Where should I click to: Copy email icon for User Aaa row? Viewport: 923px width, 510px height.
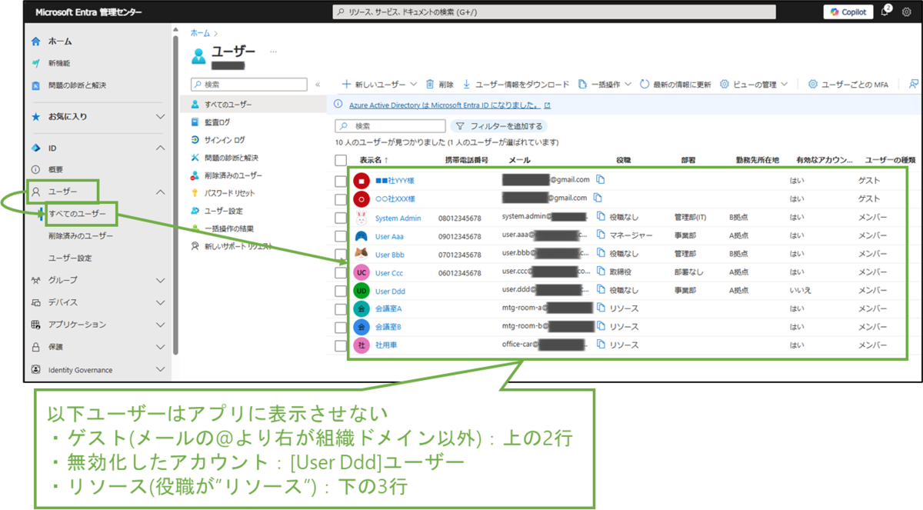click(601, 235)
